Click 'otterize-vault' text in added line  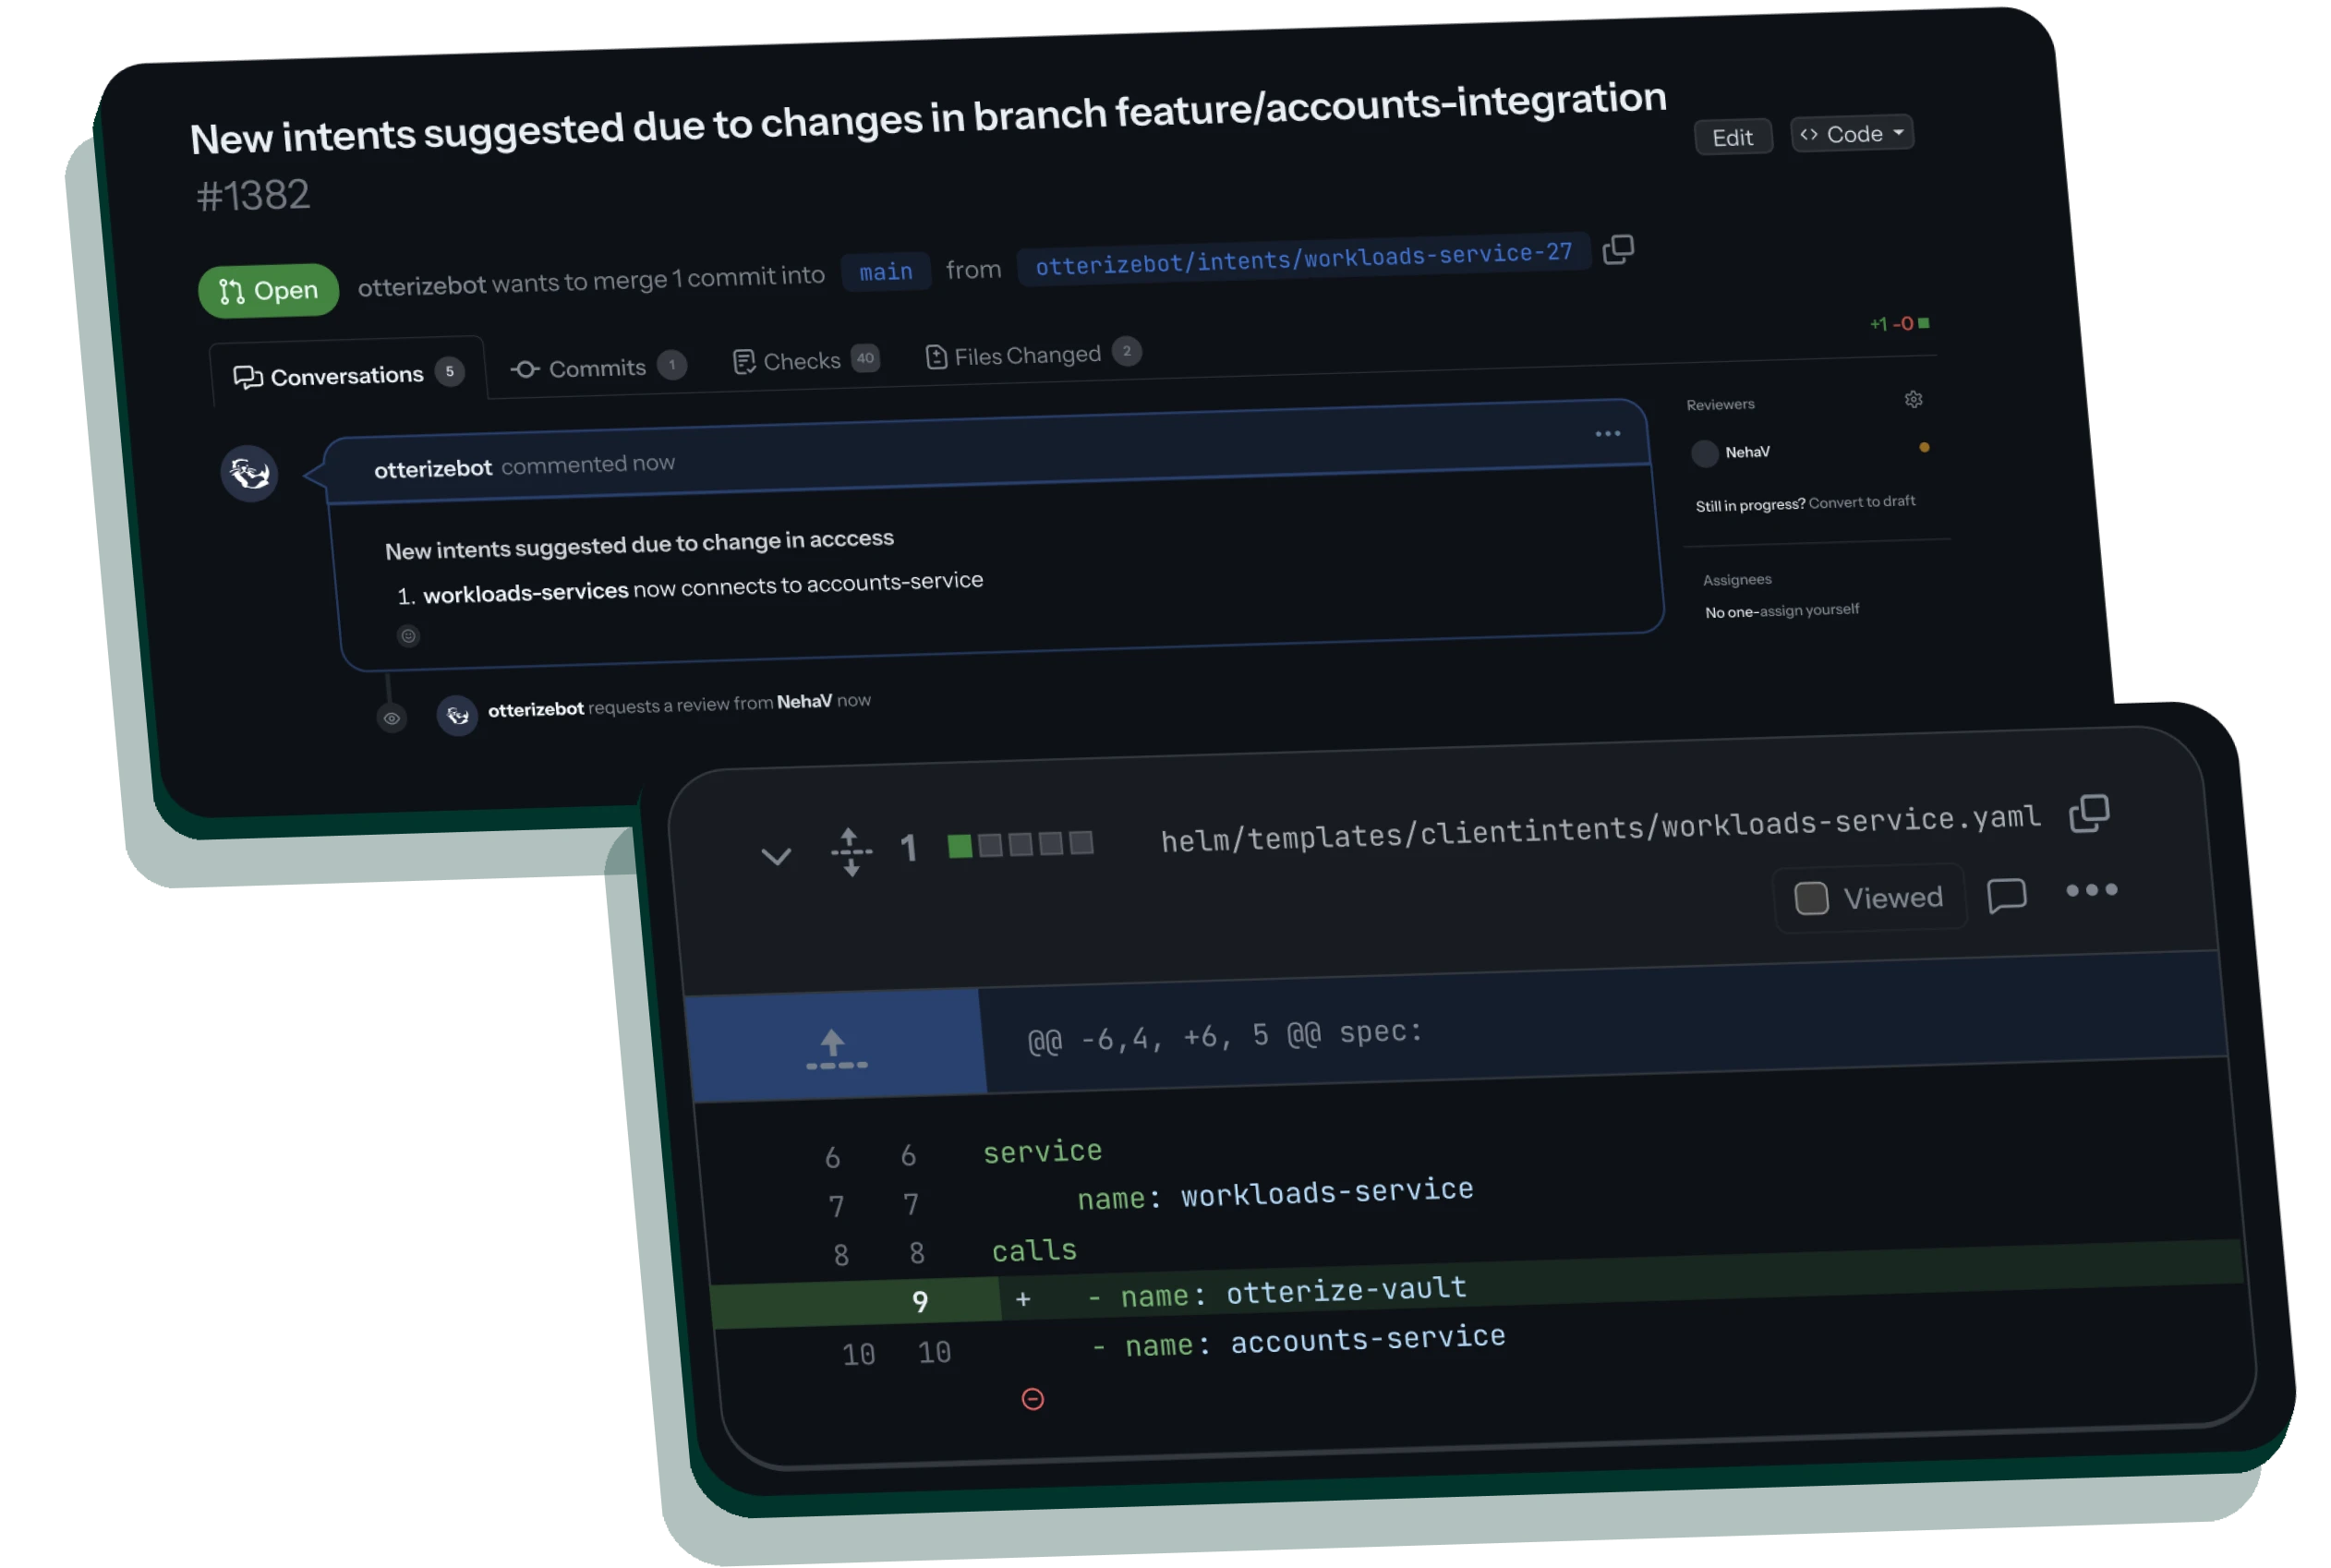coord(1346,1290)
